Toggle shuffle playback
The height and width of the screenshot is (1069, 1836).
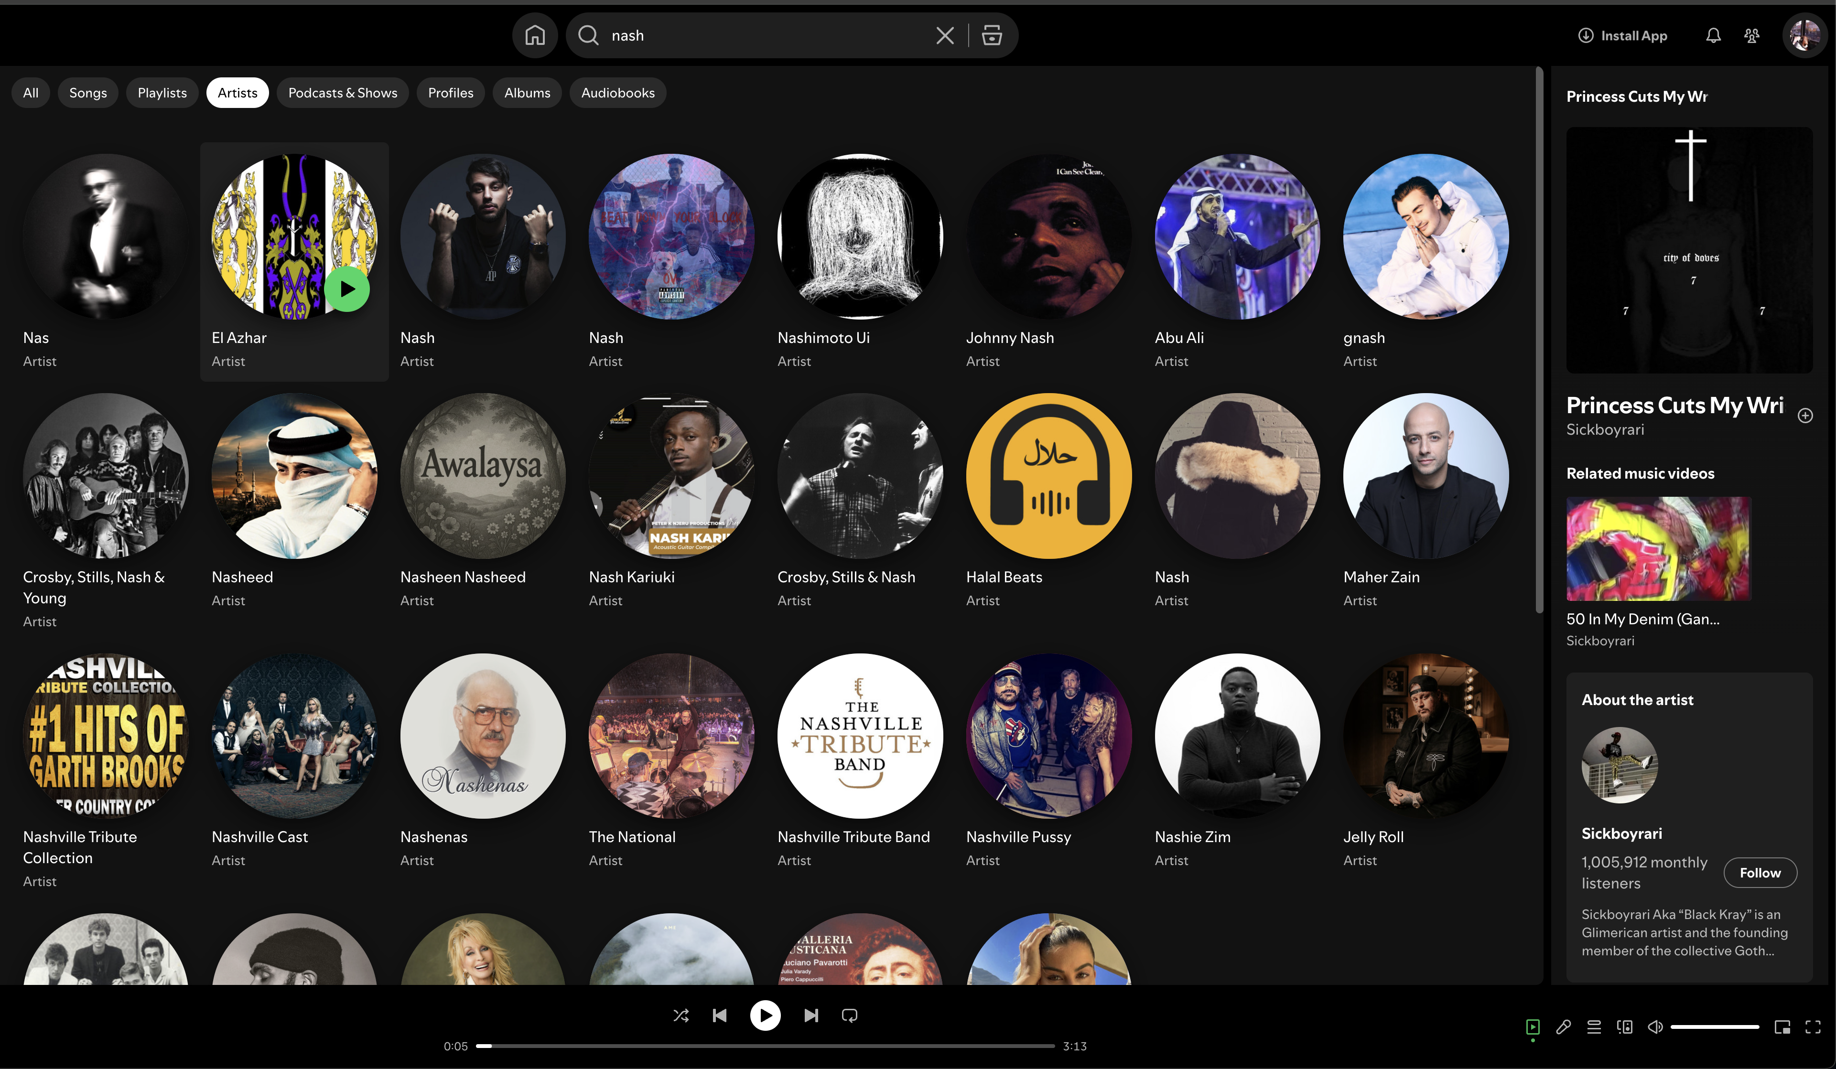680,1015
